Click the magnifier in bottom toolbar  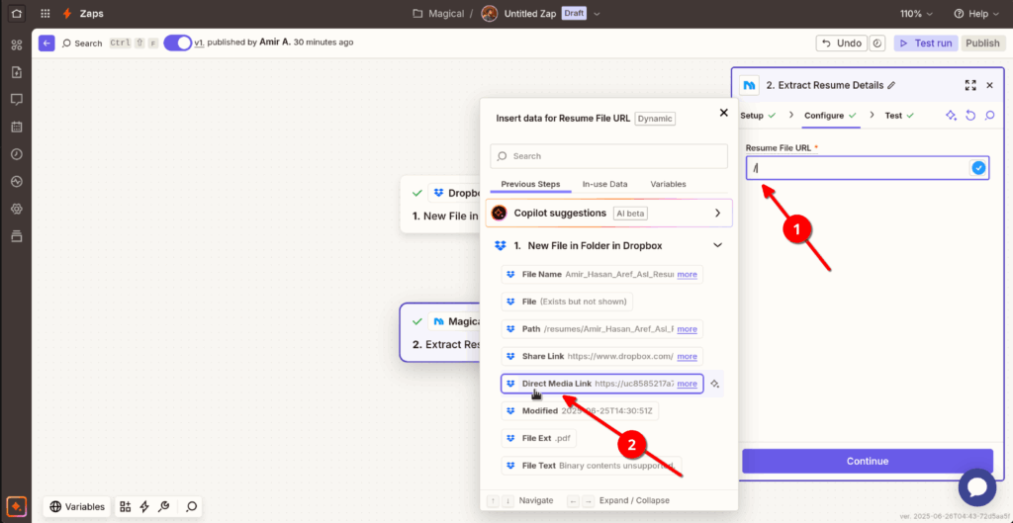pyautogui.click(x=192, y=506)
